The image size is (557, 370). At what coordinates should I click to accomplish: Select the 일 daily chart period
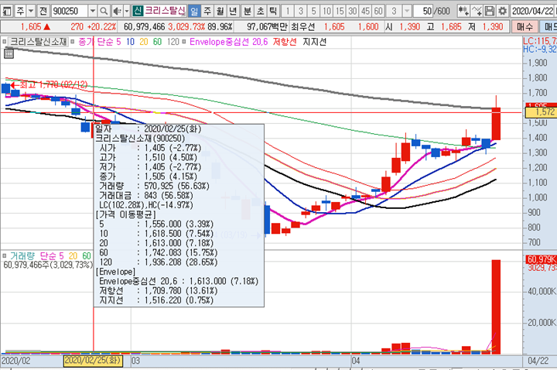(194, 12)
